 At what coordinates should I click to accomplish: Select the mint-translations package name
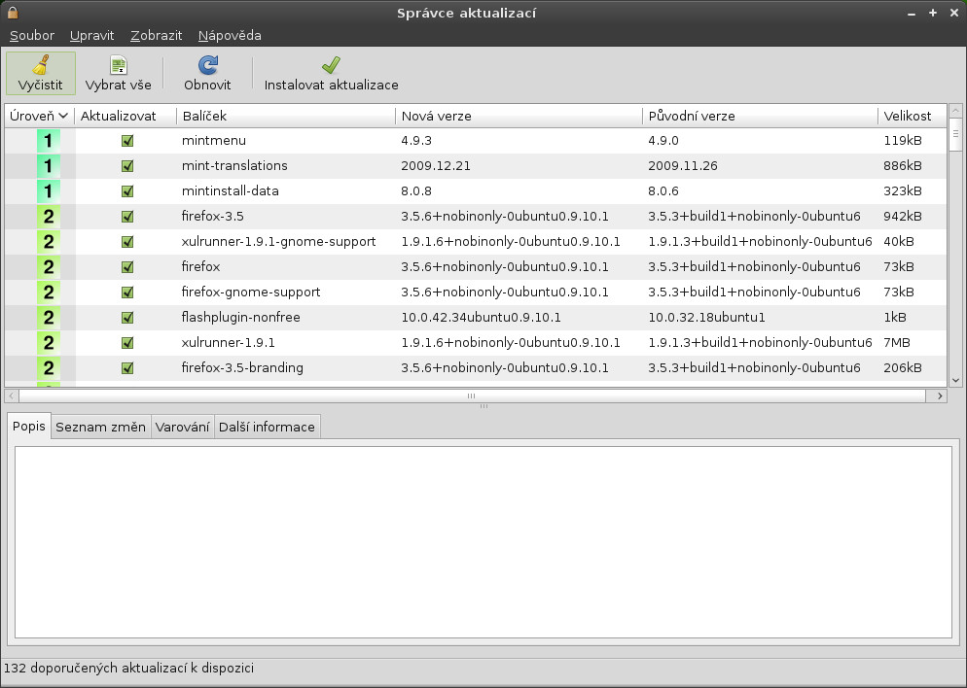pyautogui.click(x=234, y=166)
